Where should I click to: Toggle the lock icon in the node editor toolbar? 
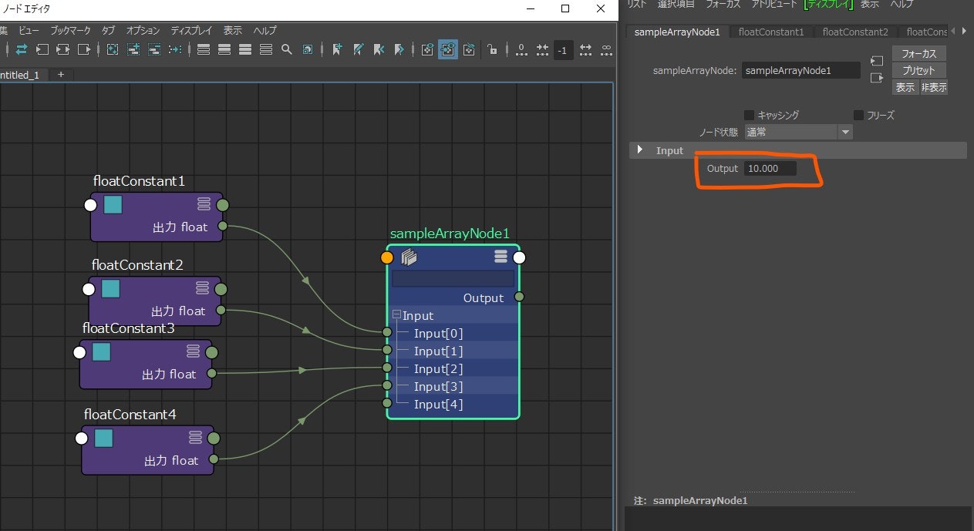(492, 49)
